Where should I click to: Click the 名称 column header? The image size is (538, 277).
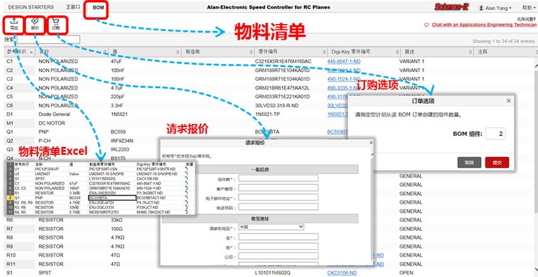point(72,52)
